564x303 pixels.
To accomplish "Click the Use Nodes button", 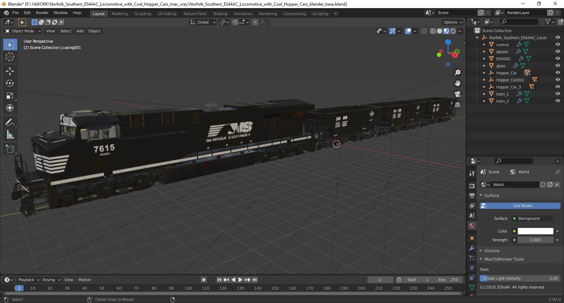I will click(520, 206).
